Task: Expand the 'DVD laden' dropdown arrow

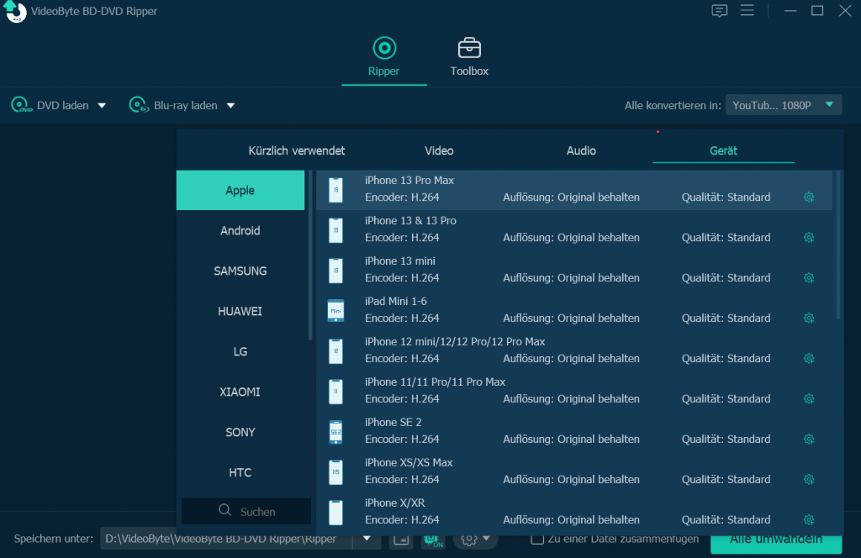Action: [103, 106]
